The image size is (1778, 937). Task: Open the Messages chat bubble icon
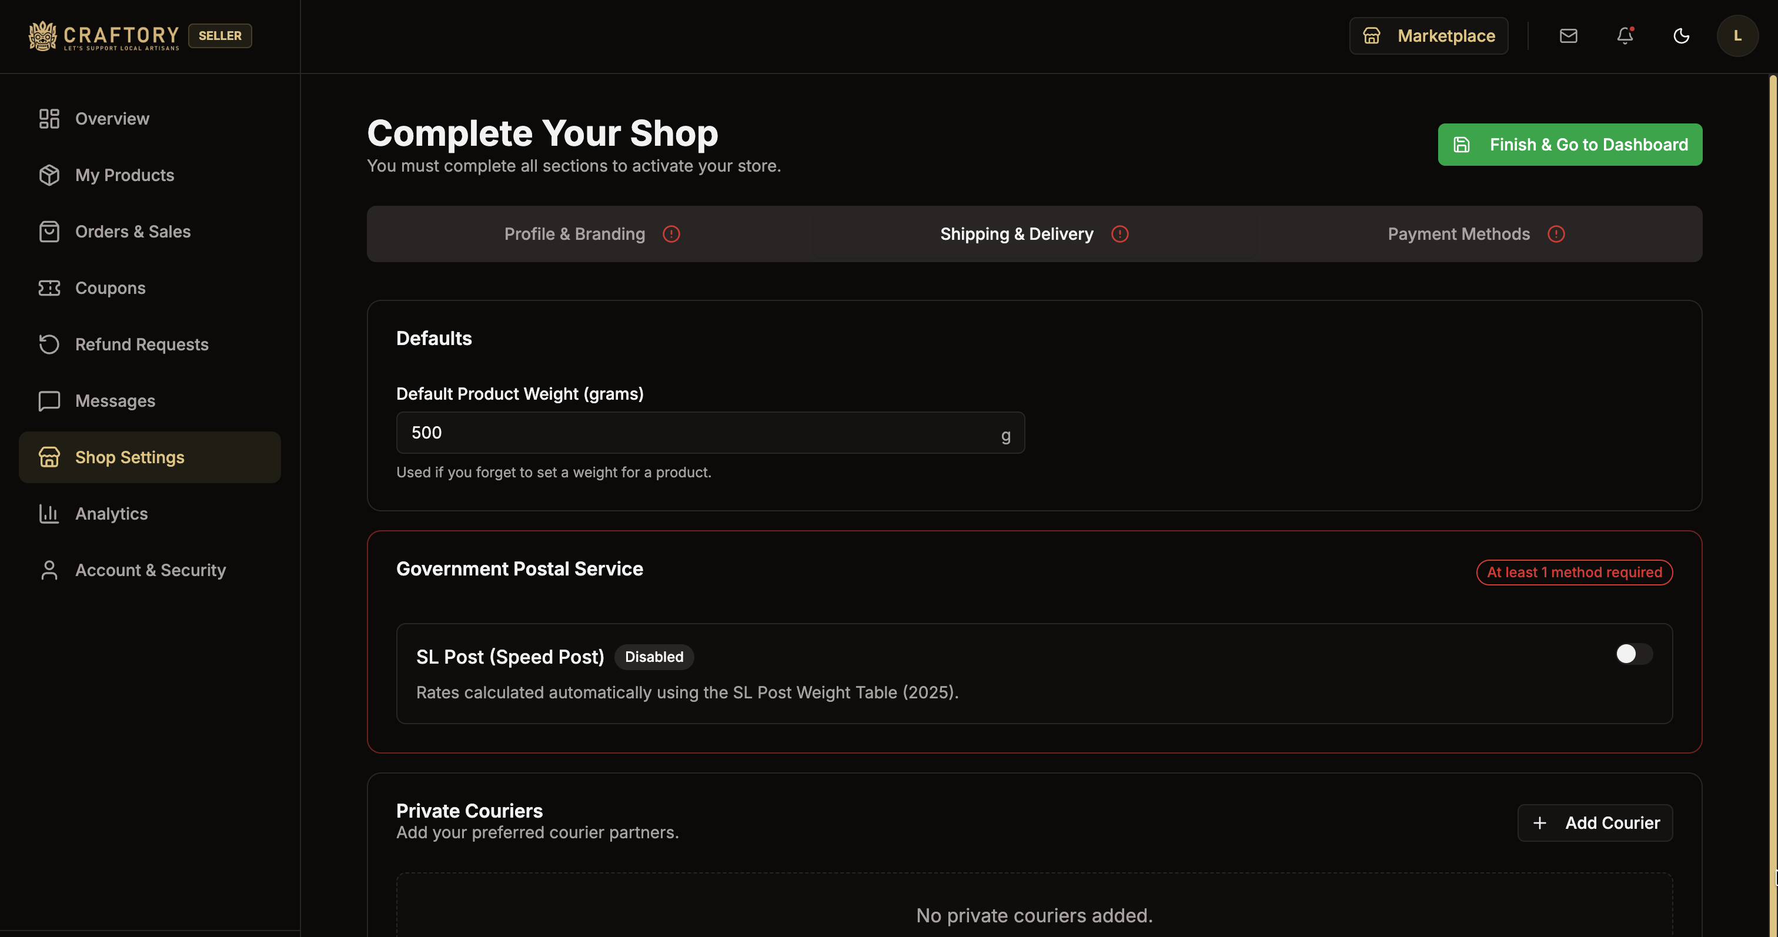point(48,400)
